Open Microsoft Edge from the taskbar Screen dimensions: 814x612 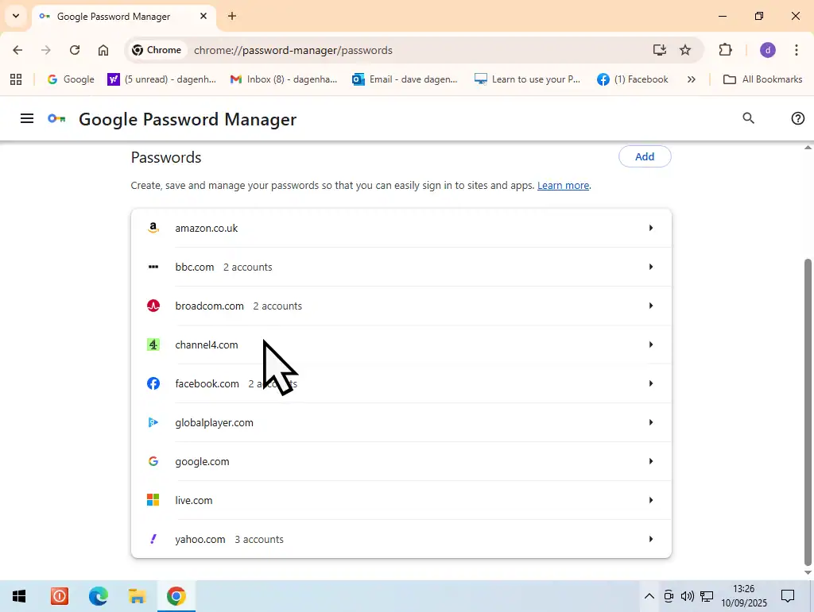(x=99, y=596)
